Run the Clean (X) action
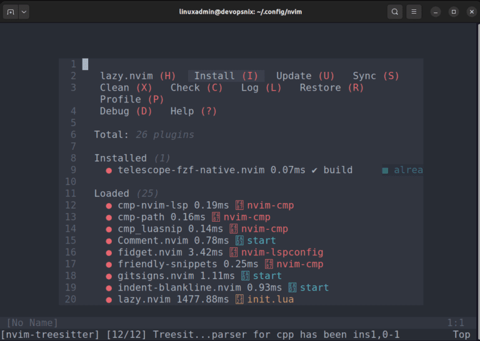Image resolution: width=480 pixels, height=341 pixels. pyautogui.click(x=126, y=88)
